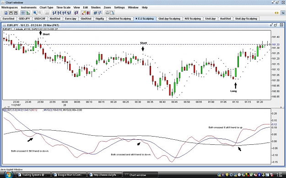The width and height of the screenshot is (286, 178).
Task: Click the 0.12 MACD value label
Action: coord(274,124)
